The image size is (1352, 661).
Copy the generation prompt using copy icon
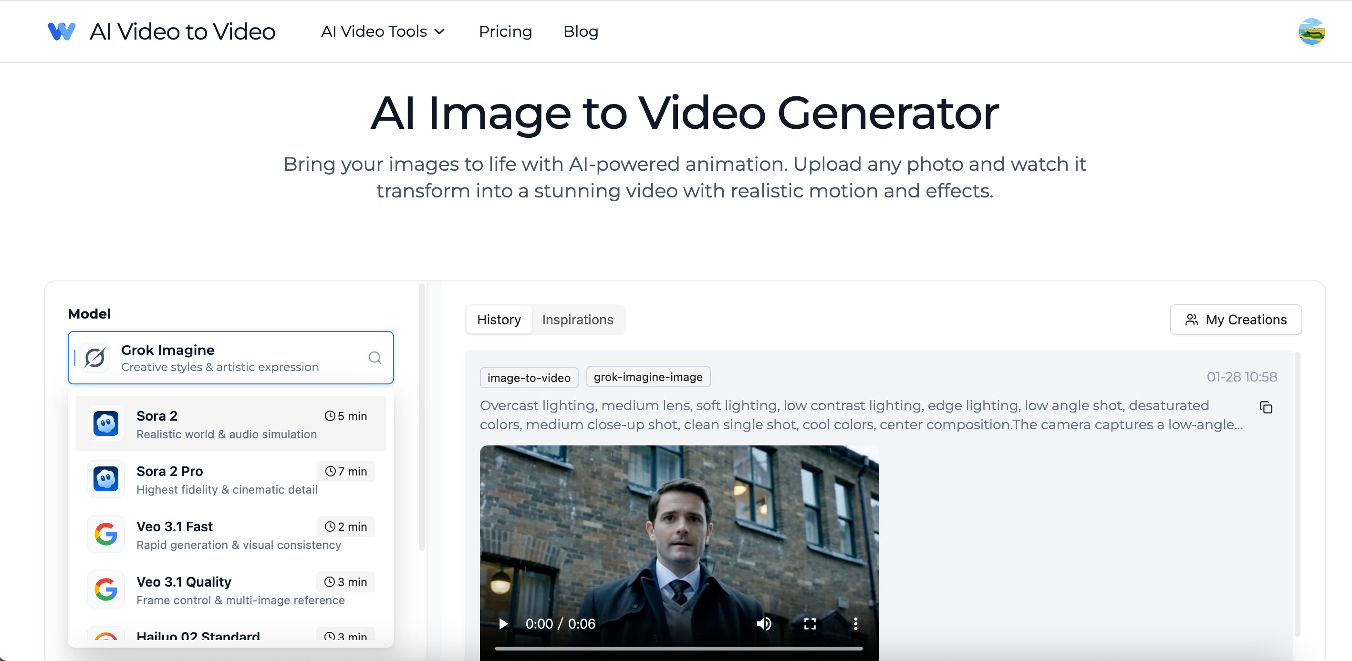click(x=1267, y=408)
